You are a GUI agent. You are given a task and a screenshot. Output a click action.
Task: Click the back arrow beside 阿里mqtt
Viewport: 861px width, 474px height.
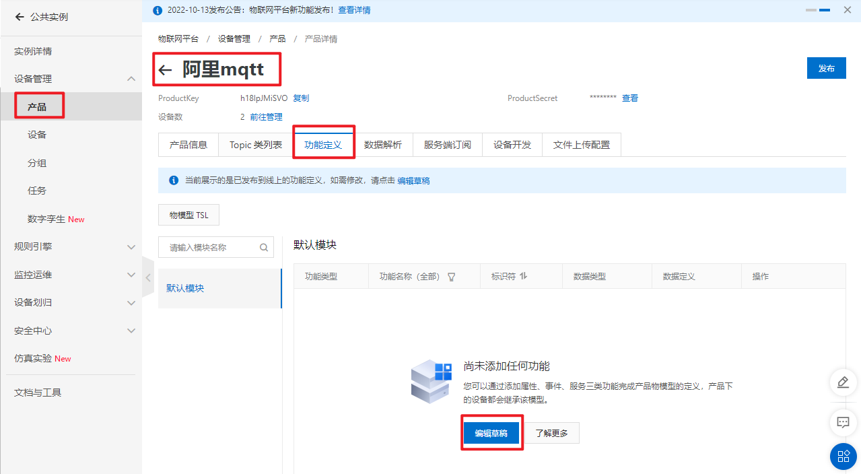166,69
